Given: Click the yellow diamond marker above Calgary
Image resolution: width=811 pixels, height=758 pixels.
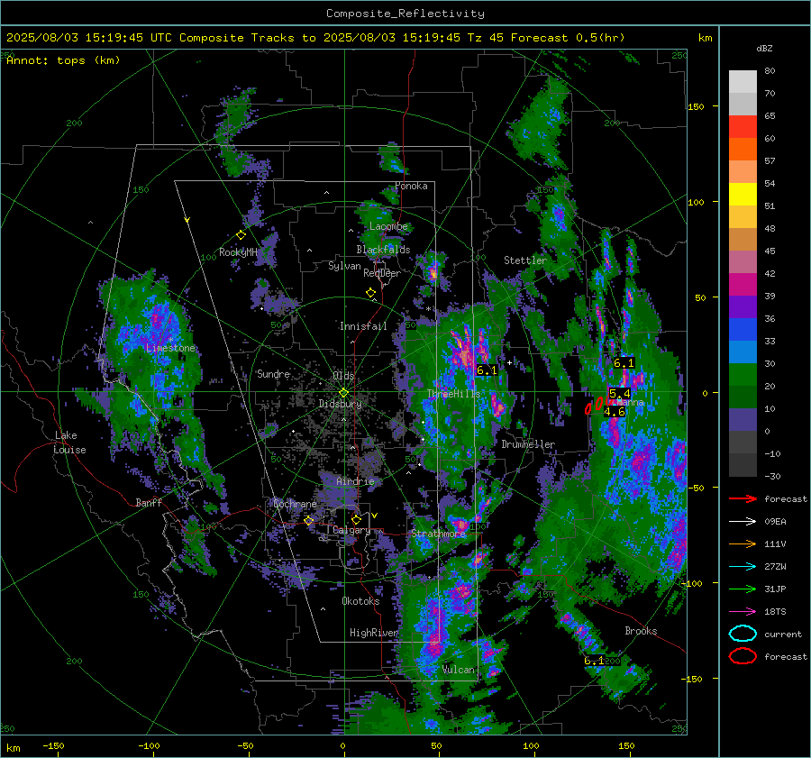Looking at the screenshot, I should [x=356, y=519].
